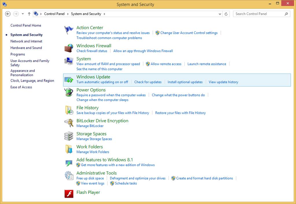Open the Flash Player heading link
This screenshot has width=296, height=204.
coord(88,192)
